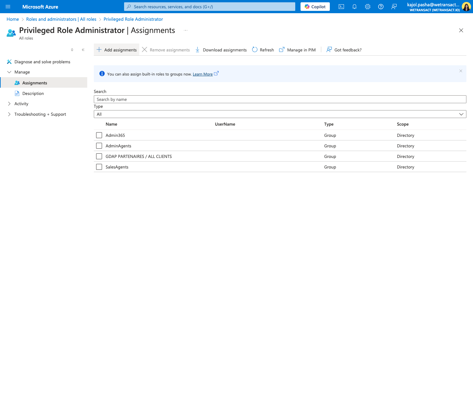Click the SalesAgents group name
473x395 pixels.
[117, 167]
